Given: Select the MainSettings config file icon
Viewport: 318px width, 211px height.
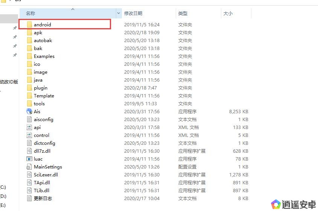Looking at the screenshot, I should pos(30,167).
